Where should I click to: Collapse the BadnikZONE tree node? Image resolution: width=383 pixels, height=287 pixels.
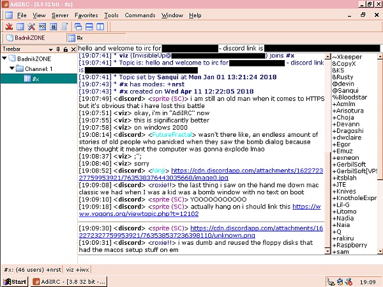pos(4,58)
